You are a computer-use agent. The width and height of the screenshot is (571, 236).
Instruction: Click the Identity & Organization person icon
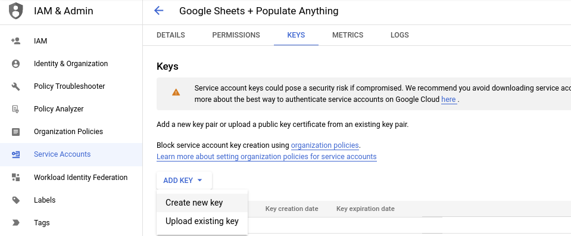[x=15, y=64]
